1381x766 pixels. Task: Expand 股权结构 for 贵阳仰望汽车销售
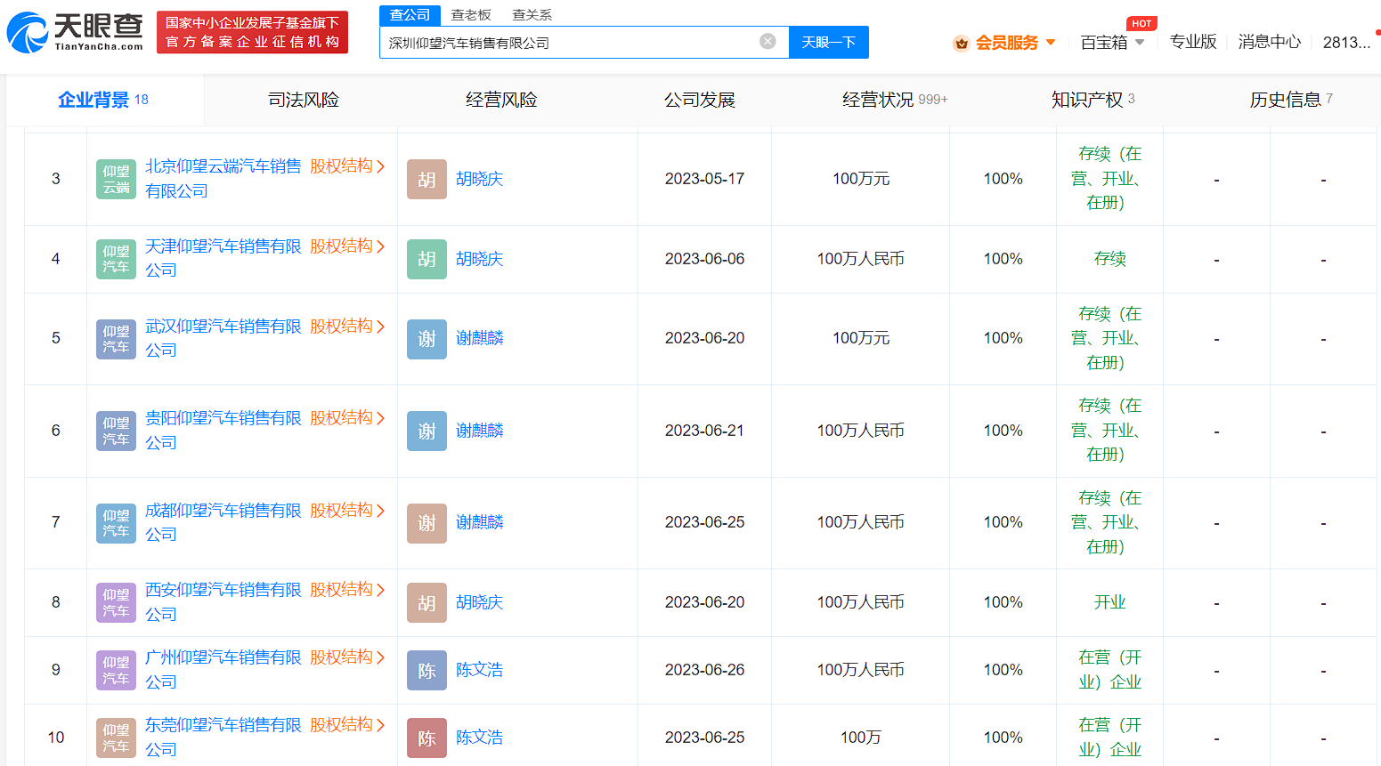pyautogui.click(x=347, y=418)
